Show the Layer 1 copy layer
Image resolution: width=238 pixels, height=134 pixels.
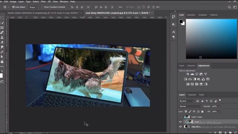(x=180, y=117)
